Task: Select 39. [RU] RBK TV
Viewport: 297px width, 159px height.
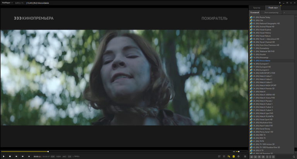Action: point(272,135)
